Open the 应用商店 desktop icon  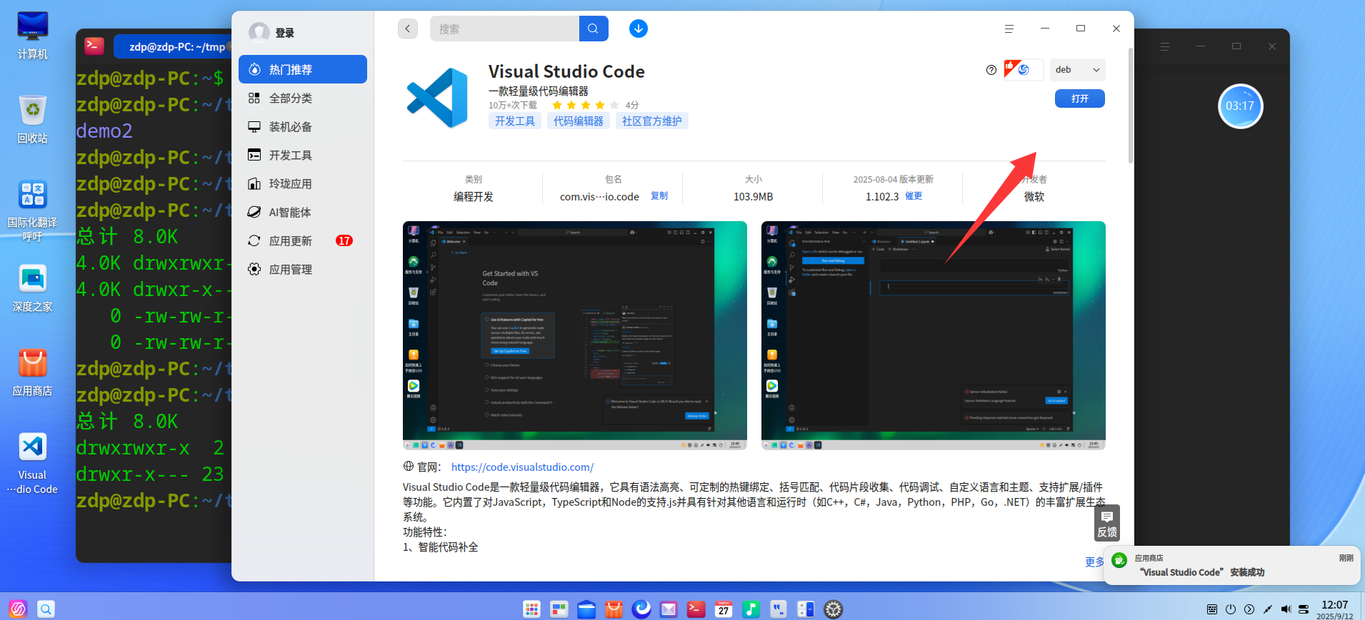click(x=32, y=372)
